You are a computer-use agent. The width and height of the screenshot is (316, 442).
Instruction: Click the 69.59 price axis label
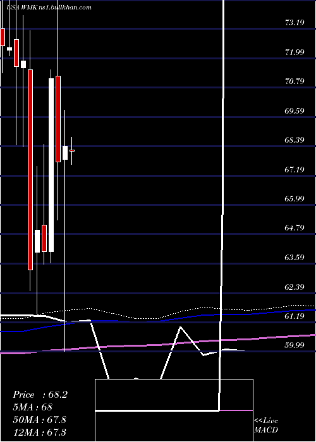(295, 110)
